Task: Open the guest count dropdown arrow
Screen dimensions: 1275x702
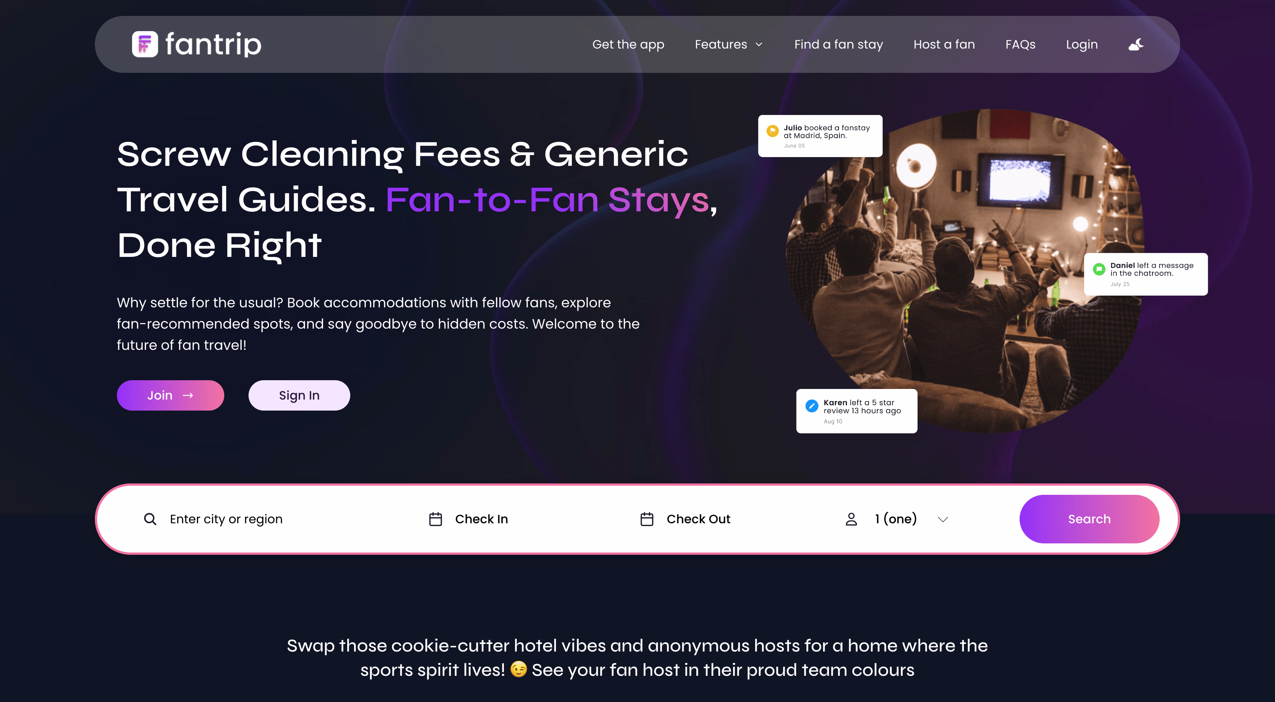Action: point(943,519)
